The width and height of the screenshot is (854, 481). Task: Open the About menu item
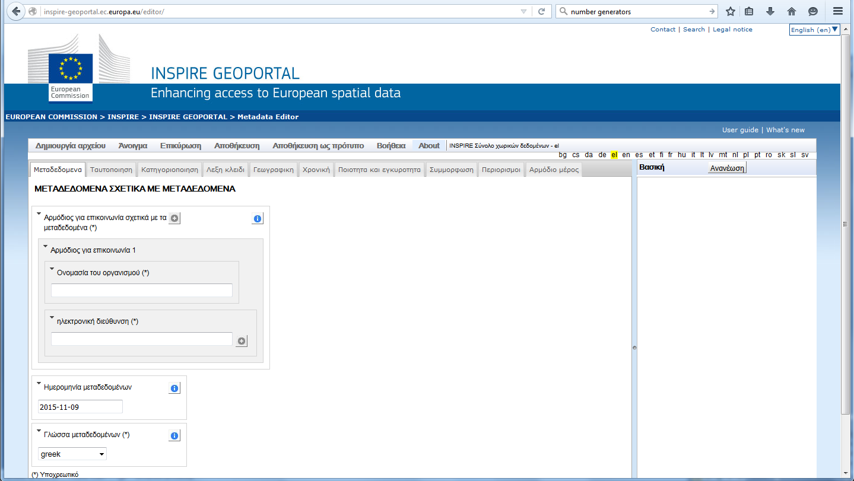click(429, 145)
